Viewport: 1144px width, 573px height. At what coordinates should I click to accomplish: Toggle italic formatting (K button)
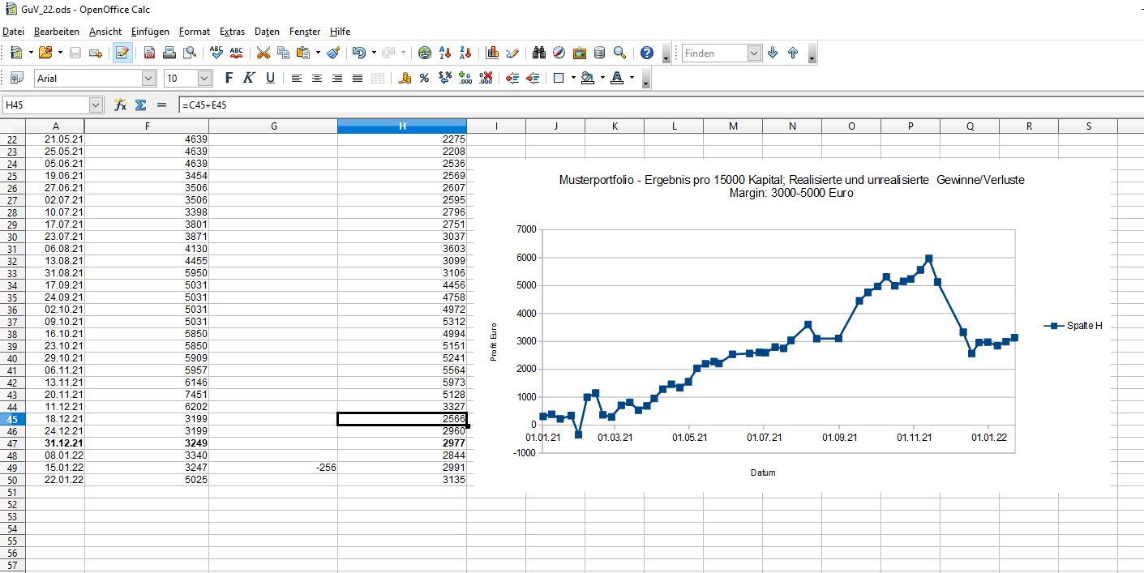249,79
